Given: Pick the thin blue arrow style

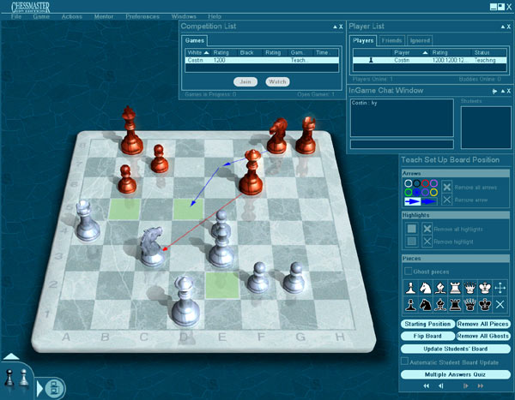Looking at the screenshot, I should coord(413,201).
